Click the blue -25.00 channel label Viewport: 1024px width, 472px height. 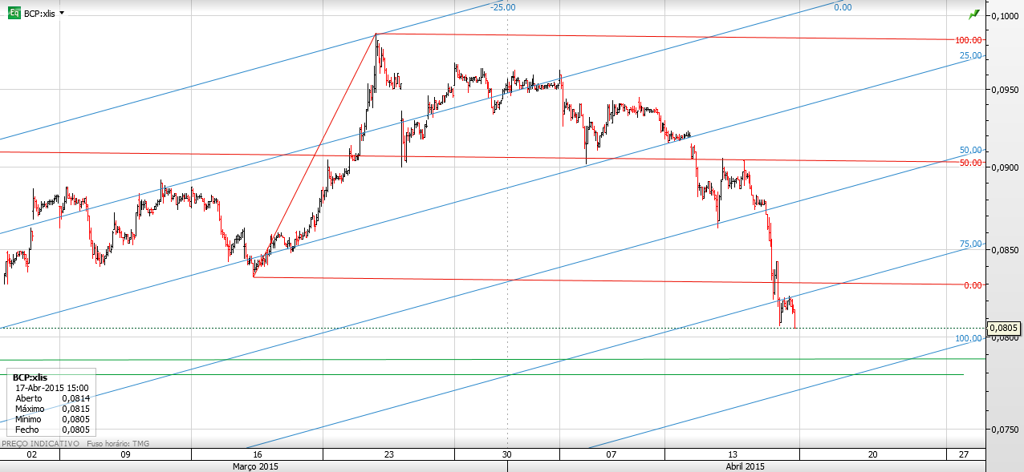(x=503, y=7)
